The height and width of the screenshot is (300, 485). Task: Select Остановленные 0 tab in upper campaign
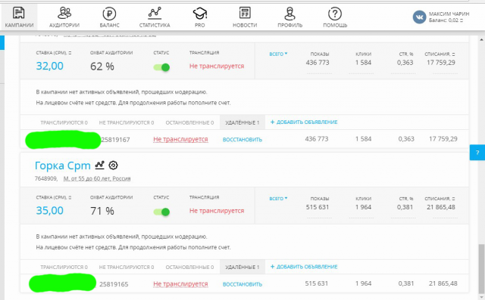189,122
